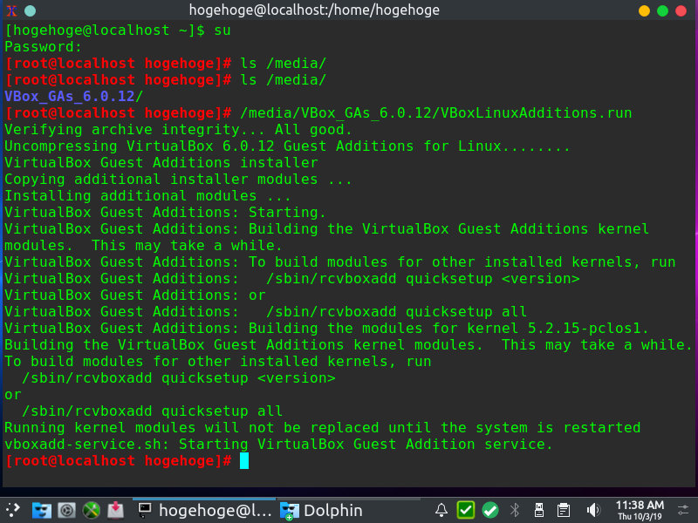Open removable devices tray icon
The image size is (698, 523).
(x=539, y=510)
